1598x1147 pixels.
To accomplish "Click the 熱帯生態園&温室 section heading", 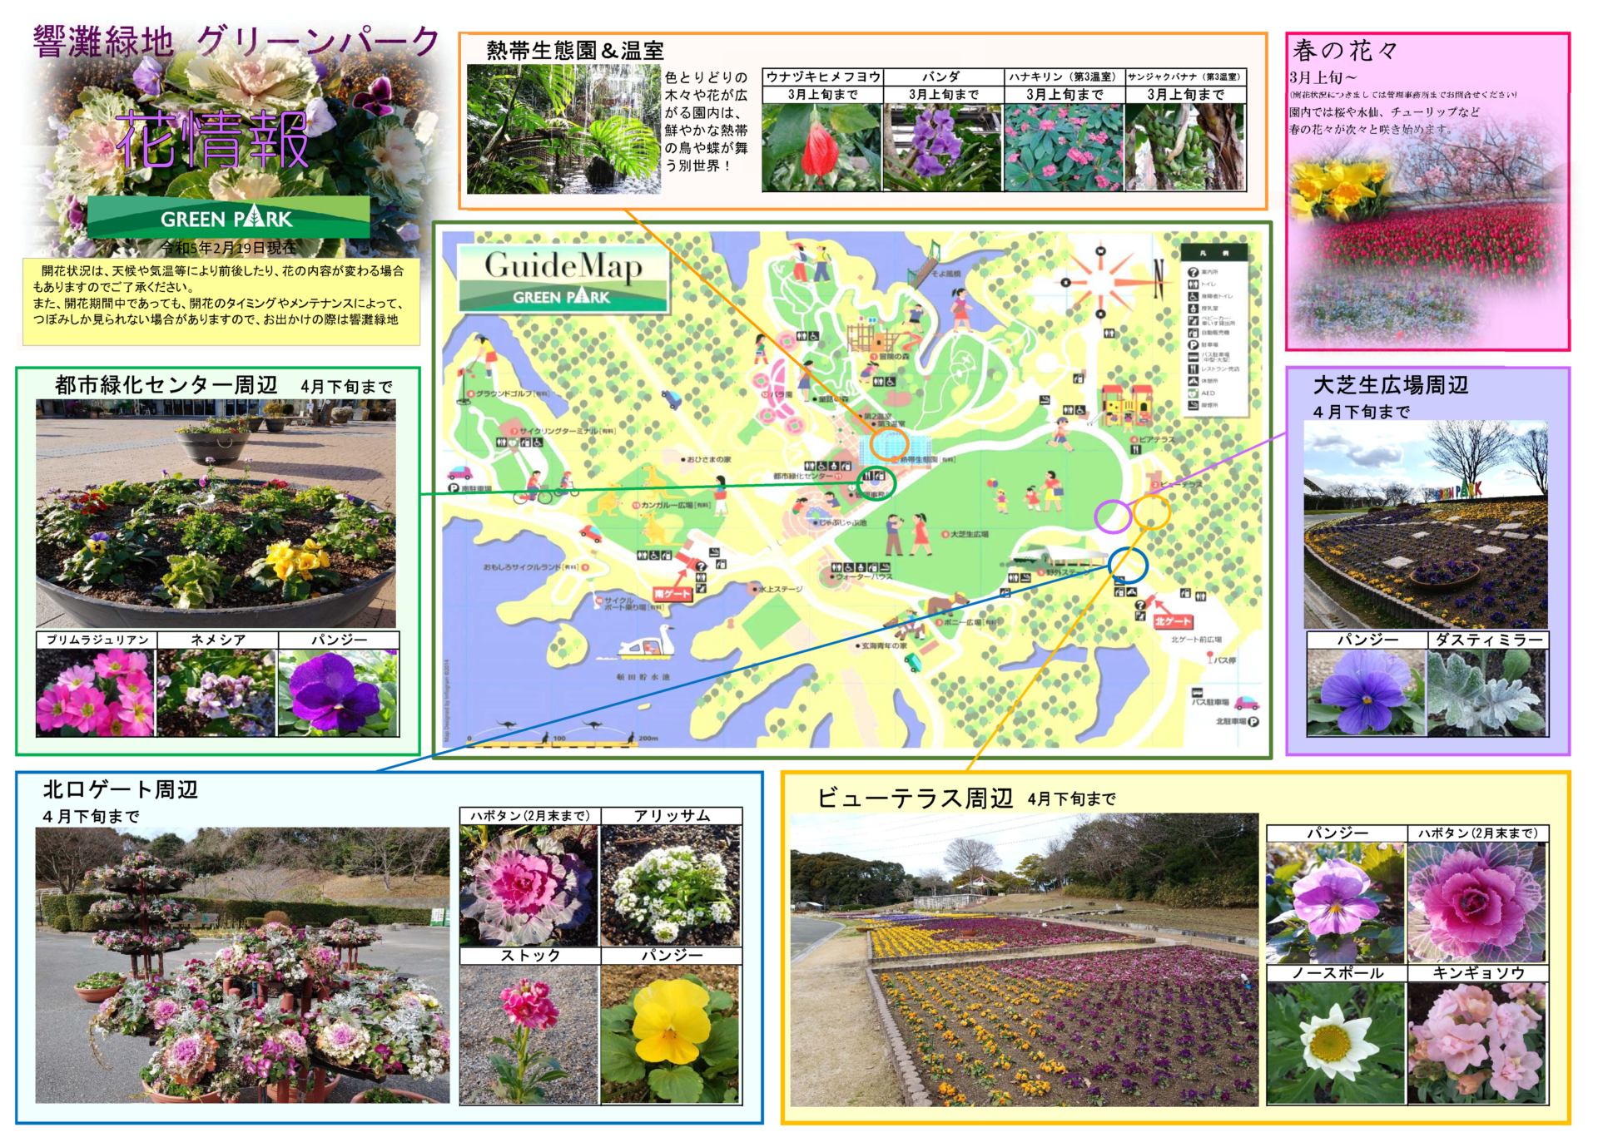I will [574, 51].
